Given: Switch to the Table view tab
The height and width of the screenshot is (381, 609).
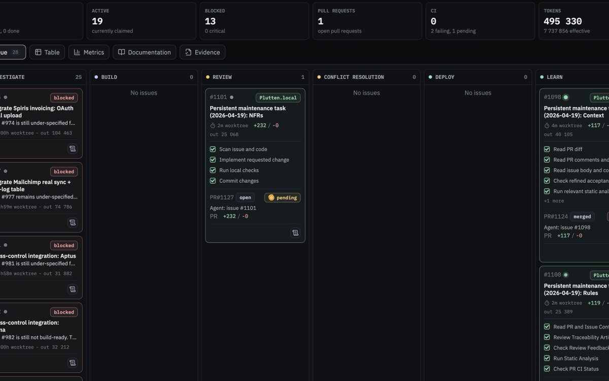Looking at the screenshot, I should [x=47, y=52].
